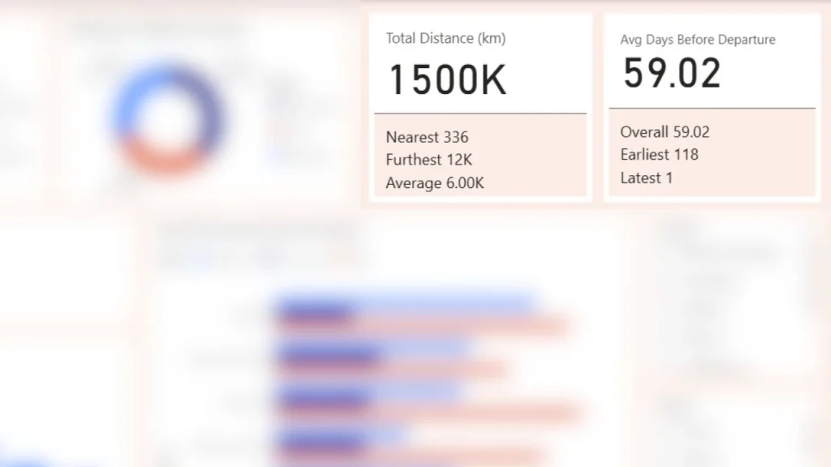The height and width of the screenshot is (467, 831).
Task: Select the Average 6.00K reference label
Action: coord(435,183)
